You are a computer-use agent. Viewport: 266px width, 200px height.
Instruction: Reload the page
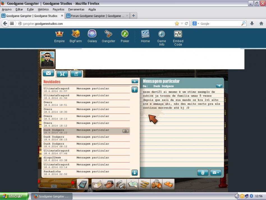click(186, 23)
